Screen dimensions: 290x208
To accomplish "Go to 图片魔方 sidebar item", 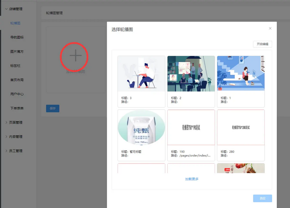I will tap(17, 51).
